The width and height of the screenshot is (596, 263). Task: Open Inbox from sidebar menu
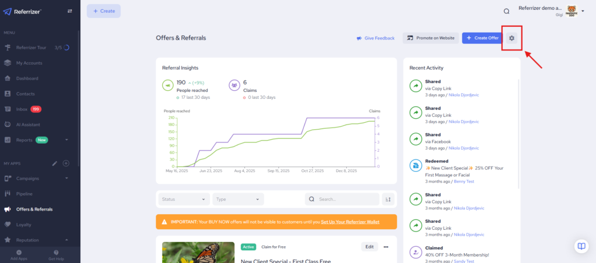(x=23, y=109)
